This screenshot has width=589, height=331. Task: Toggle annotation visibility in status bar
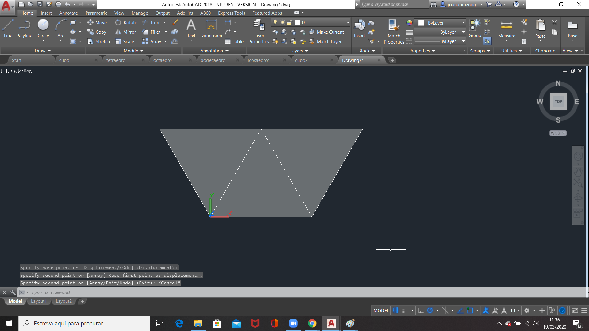pos(486,310)
